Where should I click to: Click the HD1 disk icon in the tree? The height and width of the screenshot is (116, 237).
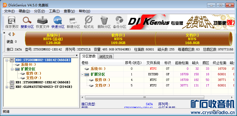pyautogui.click(x=12, y=83)
